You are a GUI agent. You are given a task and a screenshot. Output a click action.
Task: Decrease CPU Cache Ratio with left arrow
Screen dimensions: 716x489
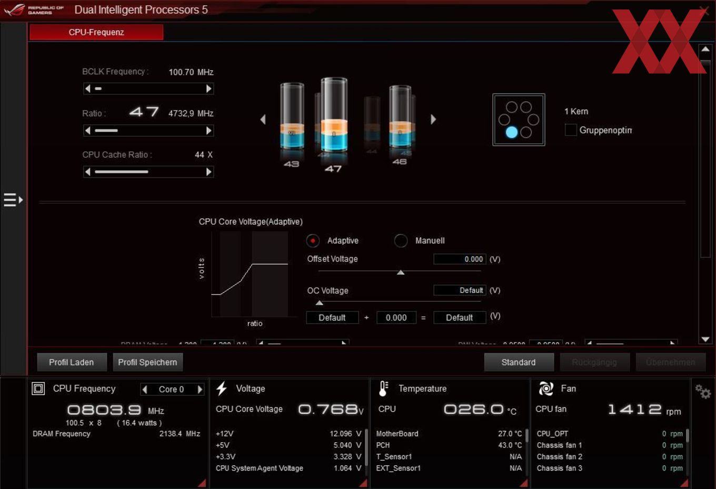(x=87, y=171)
